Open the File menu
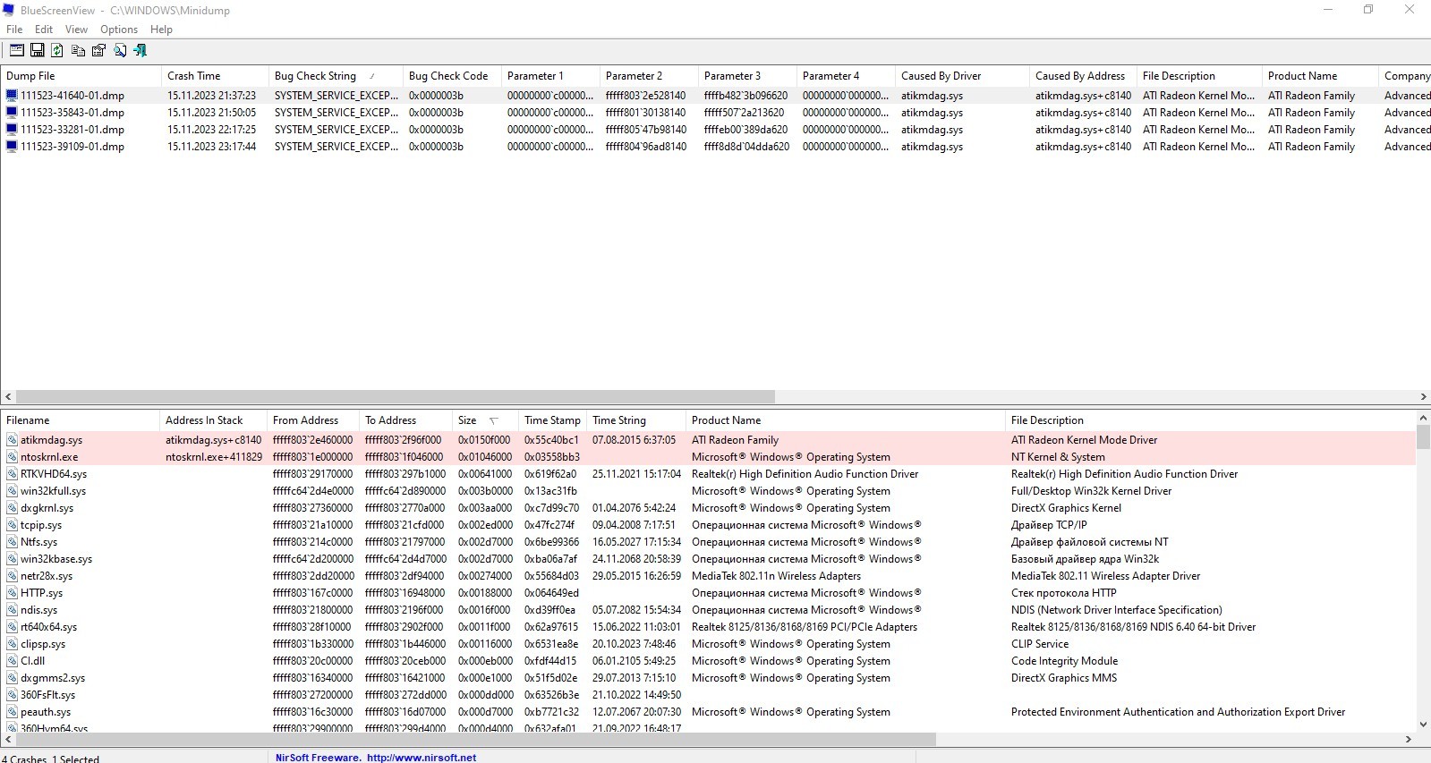The image size is (1431, 763). tap(14, 30)
